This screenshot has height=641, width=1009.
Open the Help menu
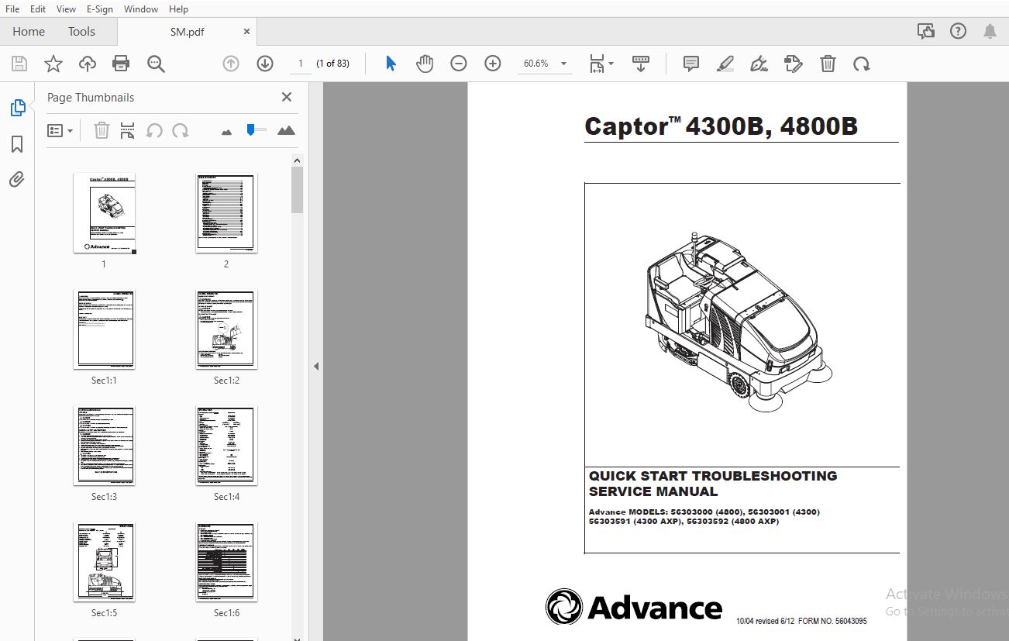(178, 9)
